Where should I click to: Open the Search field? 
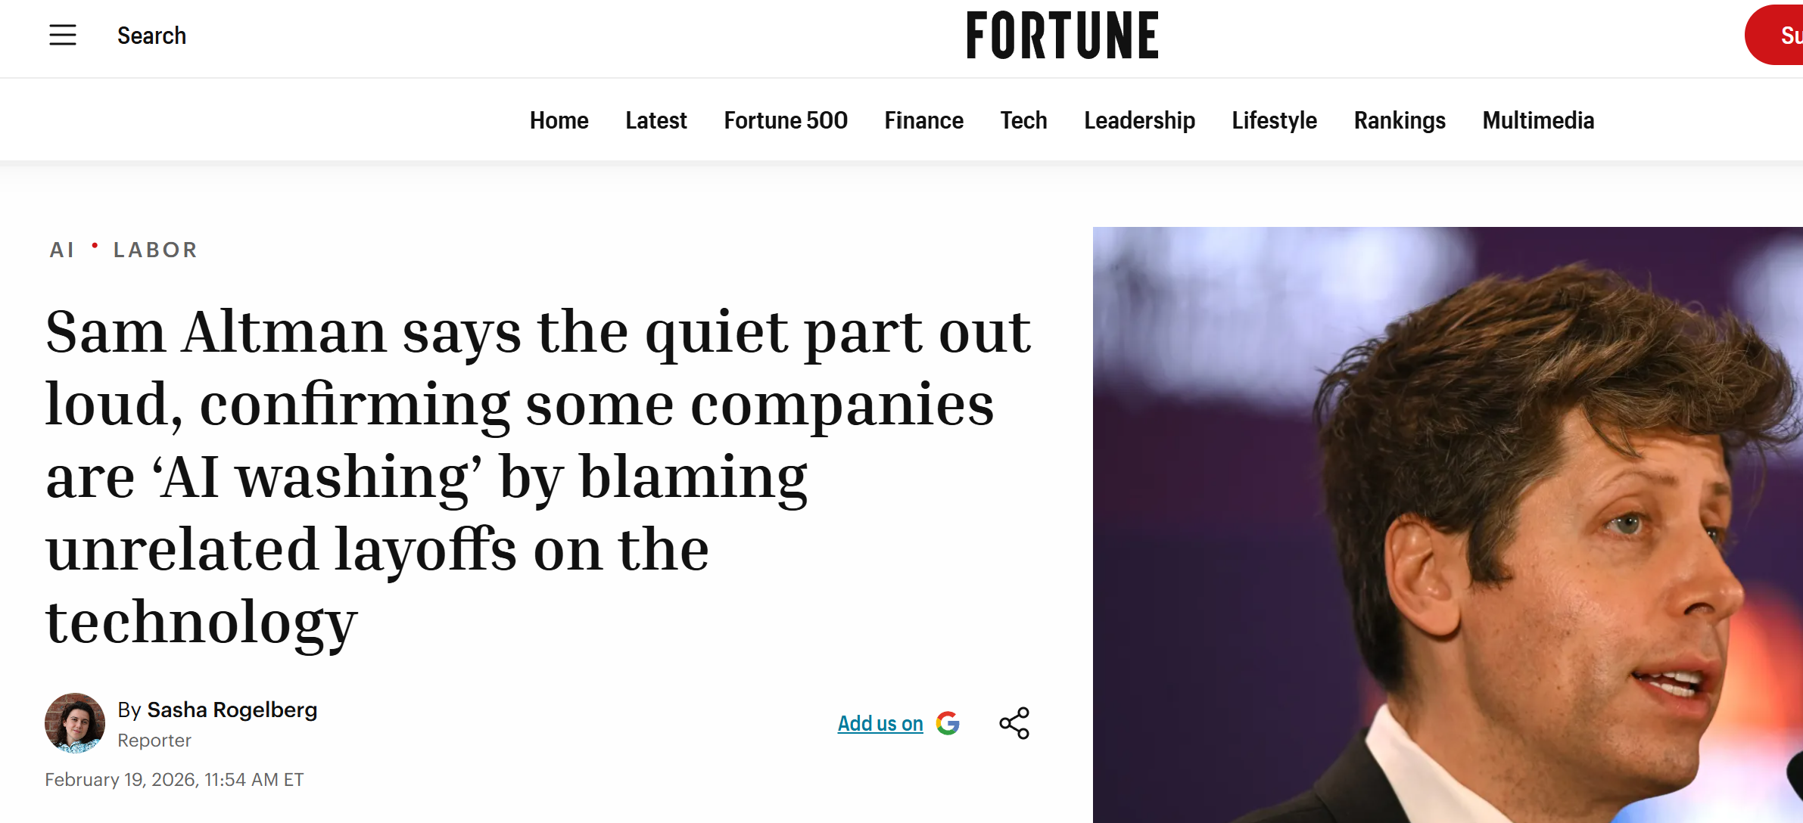151,36
